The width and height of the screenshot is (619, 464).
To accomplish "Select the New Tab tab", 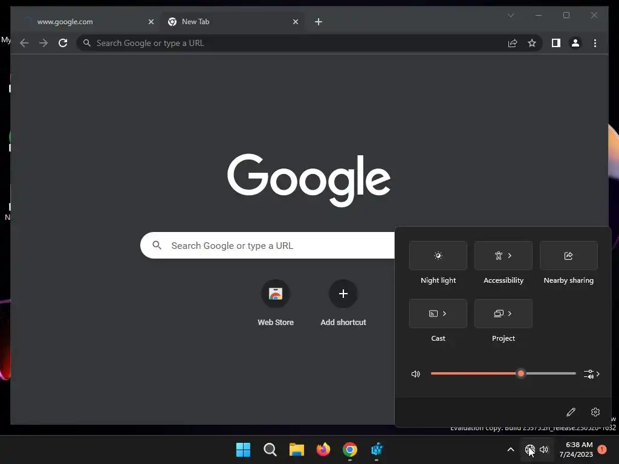I will pos(233,22).
